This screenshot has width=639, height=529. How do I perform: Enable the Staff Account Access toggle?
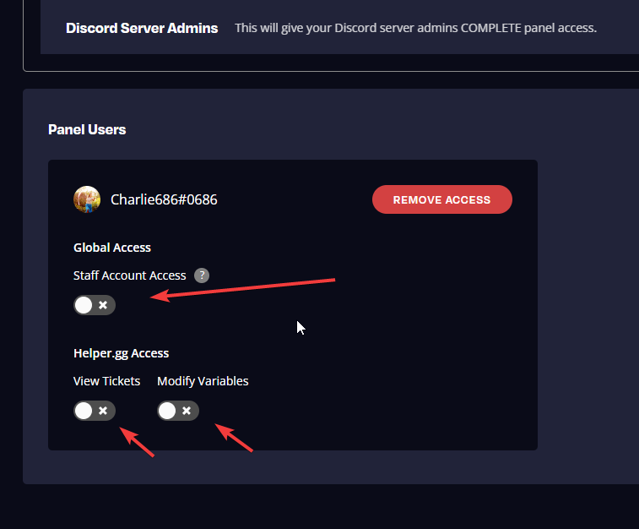point(95,305)
